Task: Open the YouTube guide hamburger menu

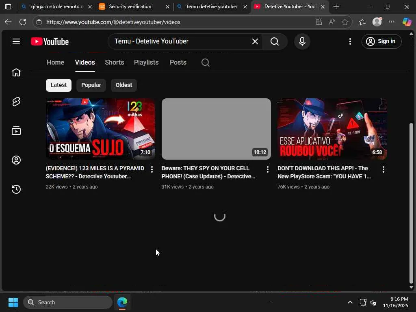Action: pyautogui.click(x=16, y=41)
